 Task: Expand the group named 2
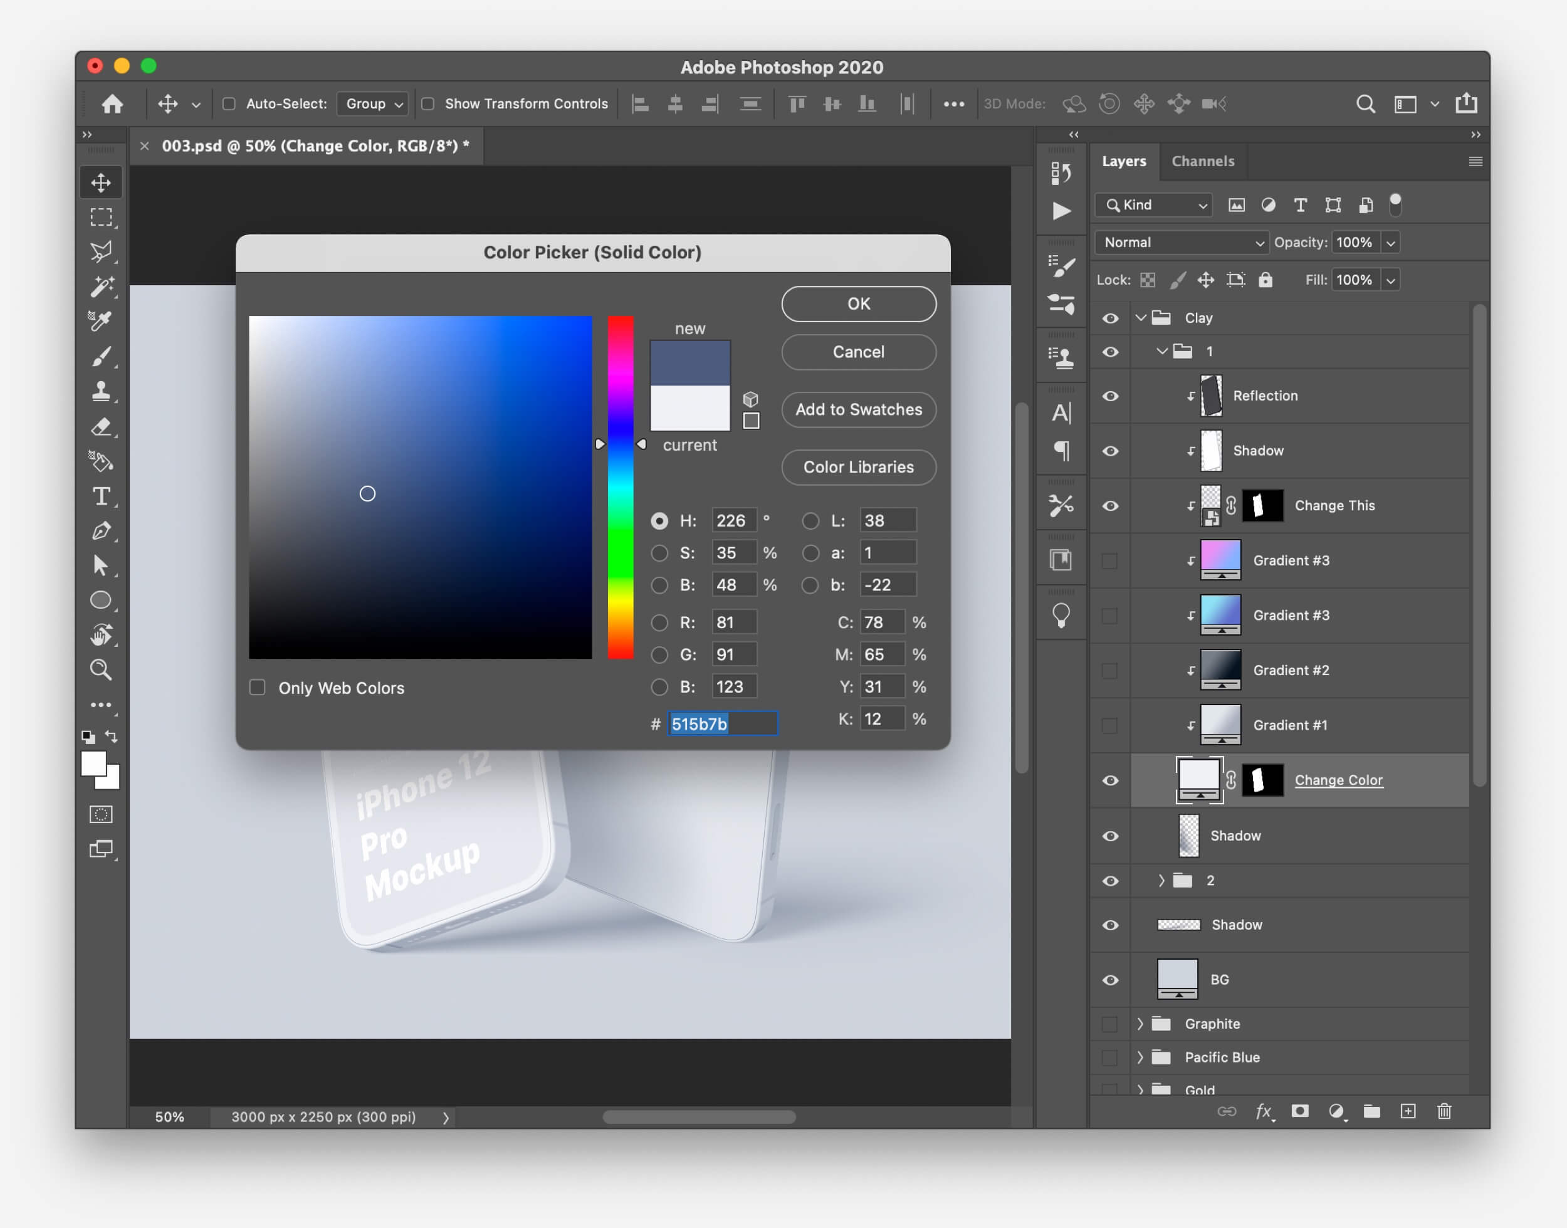point(1161,881)
